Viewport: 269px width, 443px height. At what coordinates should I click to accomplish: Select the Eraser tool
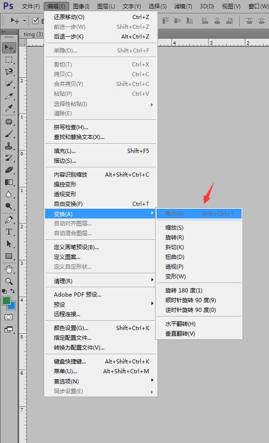[x=9, y=170]
